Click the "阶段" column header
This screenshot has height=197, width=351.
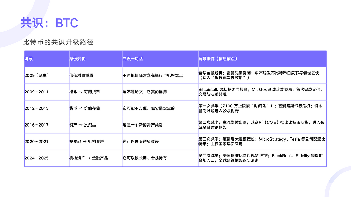(x=29, y=59)
